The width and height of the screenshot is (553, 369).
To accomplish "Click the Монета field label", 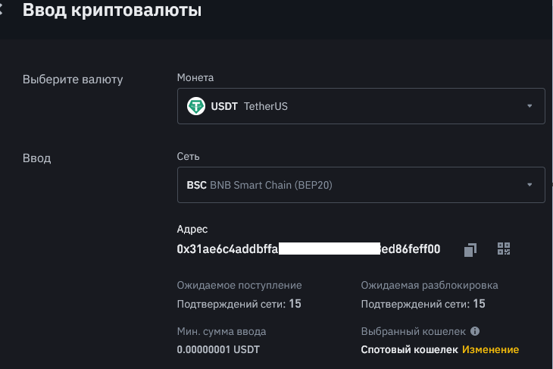I will pyautogui.click(x=195, y=77).
